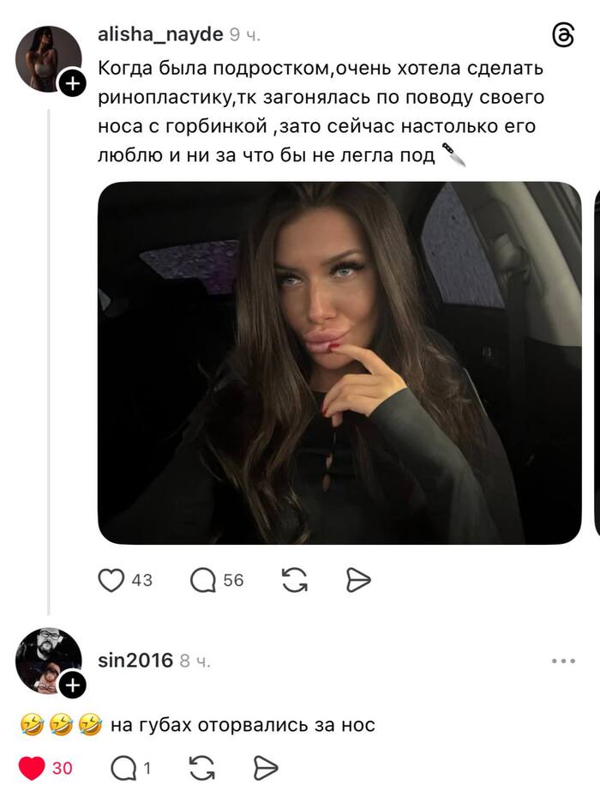Open alisha_nayde username profile link
Screen dimensions: 600x797
tap(160, 34)
